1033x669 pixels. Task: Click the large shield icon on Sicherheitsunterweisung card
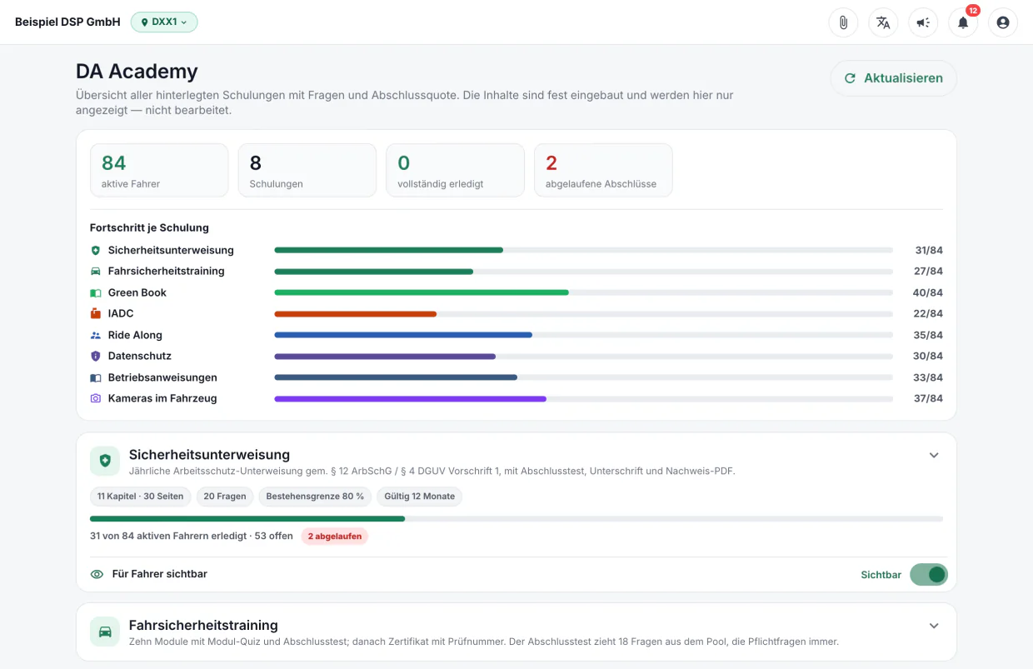click(x=105, y=461)
